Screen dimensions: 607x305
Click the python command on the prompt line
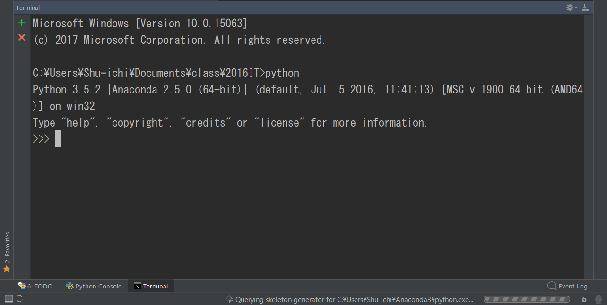(282, 73)
